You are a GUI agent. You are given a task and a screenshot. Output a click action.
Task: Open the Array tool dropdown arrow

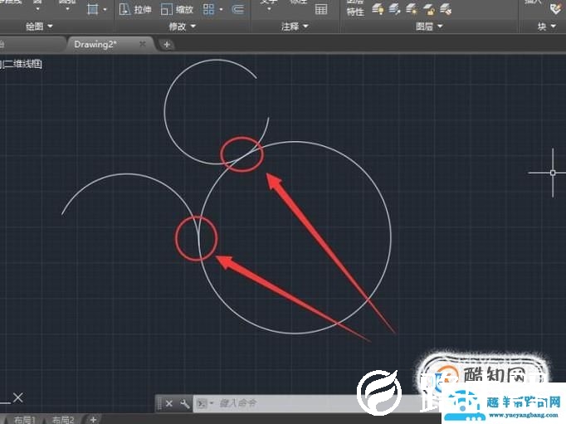coord(220,9)
